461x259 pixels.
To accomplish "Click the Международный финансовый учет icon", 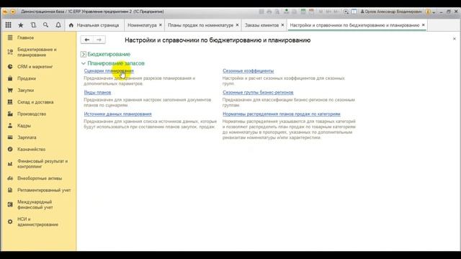I will tap(10, 204).
